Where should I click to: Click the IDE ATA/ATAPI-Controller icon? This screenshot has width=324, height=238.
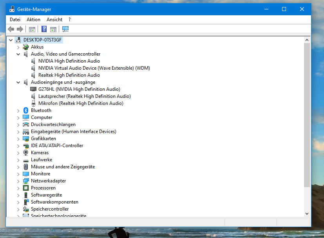coord(25,146)
